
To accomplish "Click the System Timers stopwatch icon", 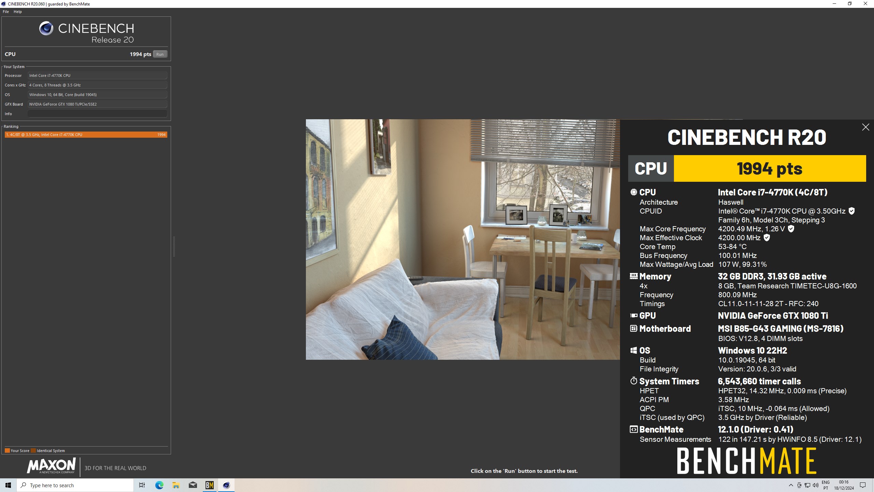I will 634,381.
